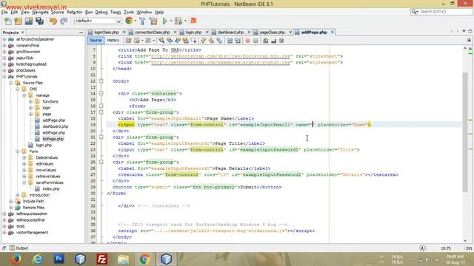Screen dimensions: 474x266
Task: Collapse the code fold at line 12
Action: (101, 81)
